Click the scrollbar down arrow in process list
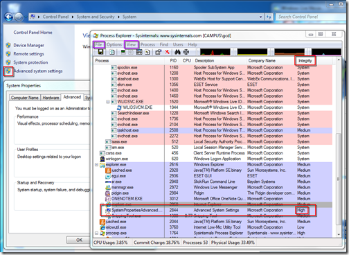This screenshot has height=255, width=349. coord(339,234)
